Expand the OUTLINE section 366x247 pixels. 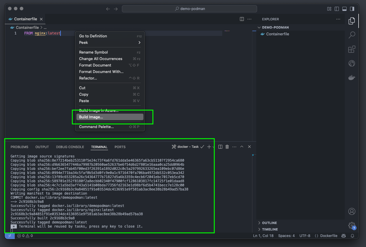point(267,223)
